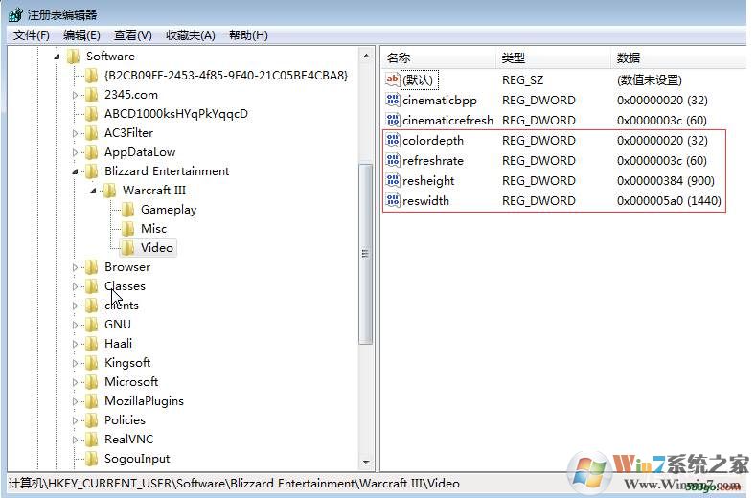
Task: Sort by the 类型 column header
Action: click(555, 58)
